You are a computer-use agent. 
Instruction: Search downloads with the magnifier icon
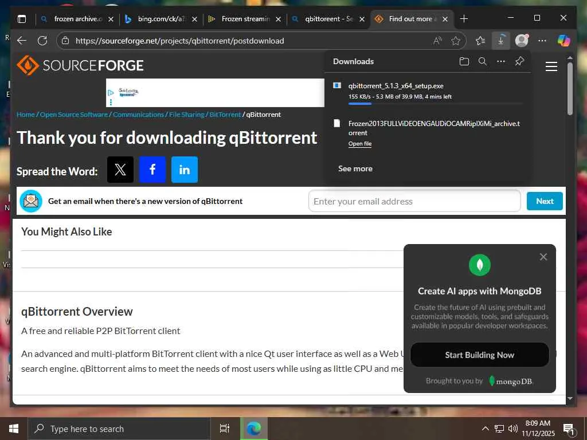(483, 61)
